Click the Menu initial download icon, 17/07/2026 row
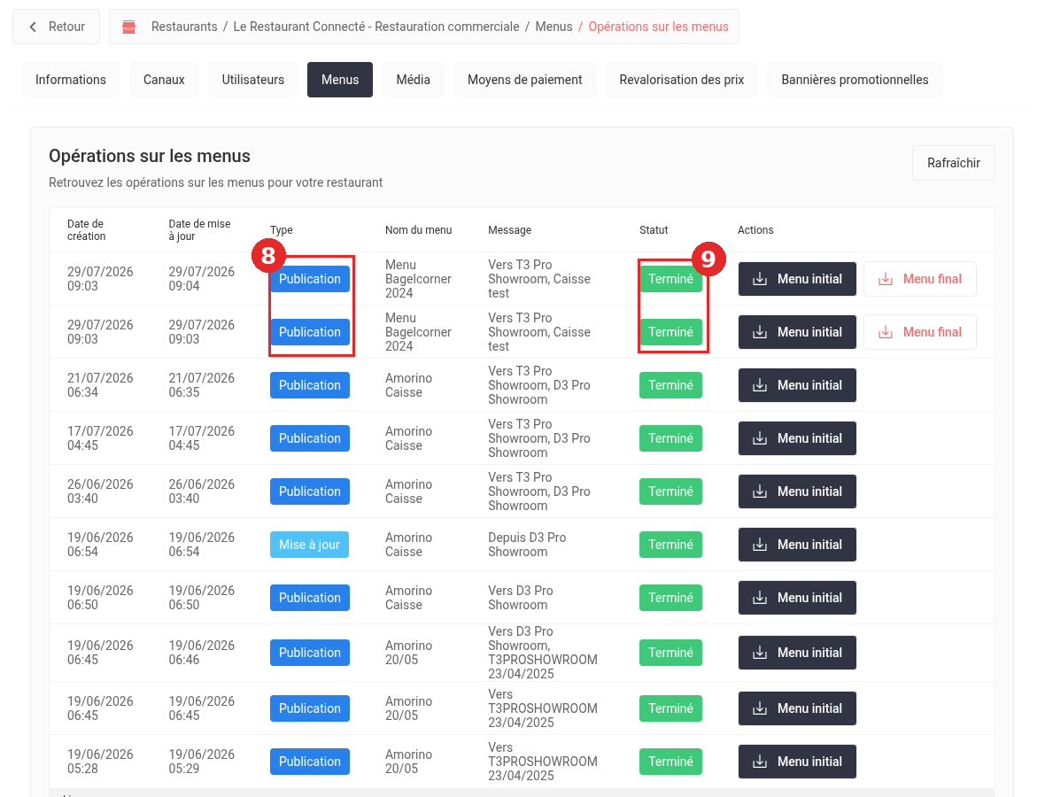The image size is (1045, 797). pos(760,438)
